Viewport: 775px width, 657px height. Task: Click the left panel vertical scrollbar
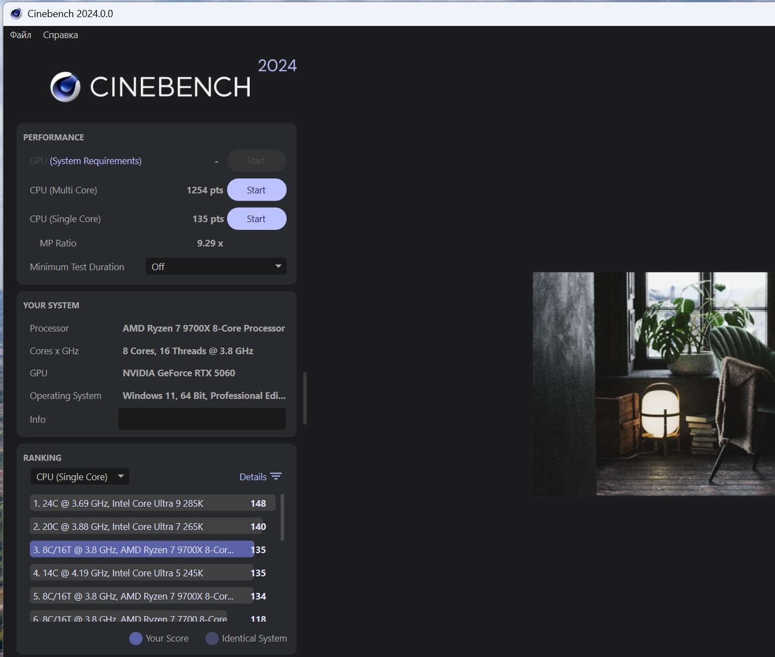pyautogui.click(x=304, y=398)
